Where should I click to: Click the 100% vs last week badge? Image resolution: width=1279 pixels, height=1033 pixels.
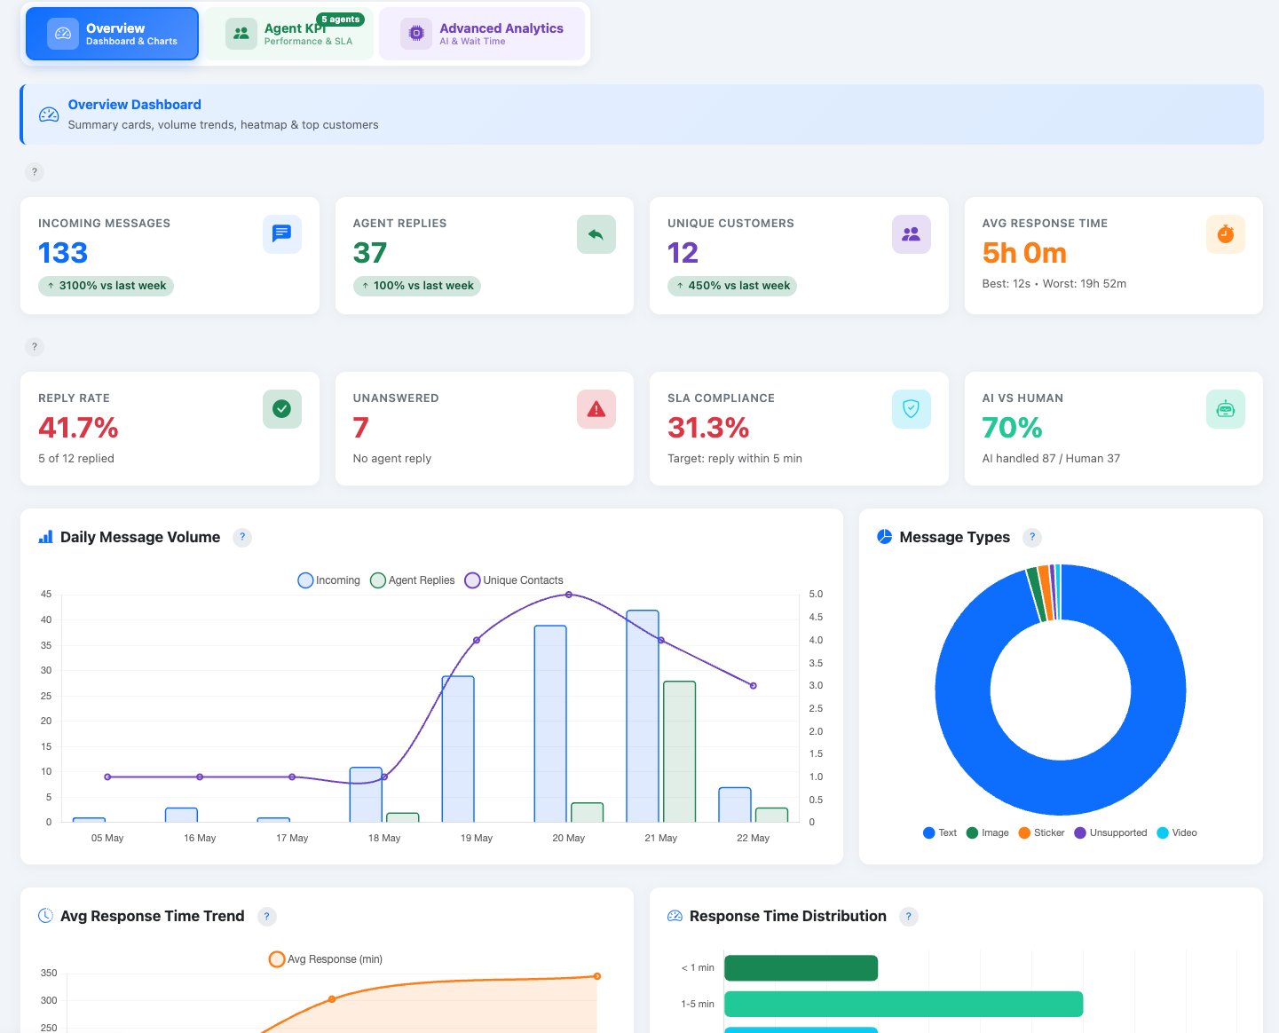pos(417,286)
